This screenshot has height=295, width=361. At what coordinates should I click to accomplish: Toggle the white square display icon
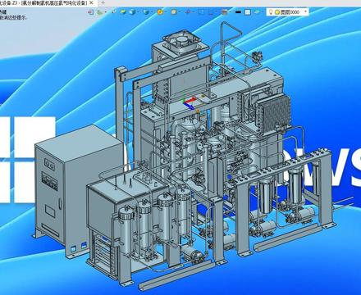click(x=248, y=12)
